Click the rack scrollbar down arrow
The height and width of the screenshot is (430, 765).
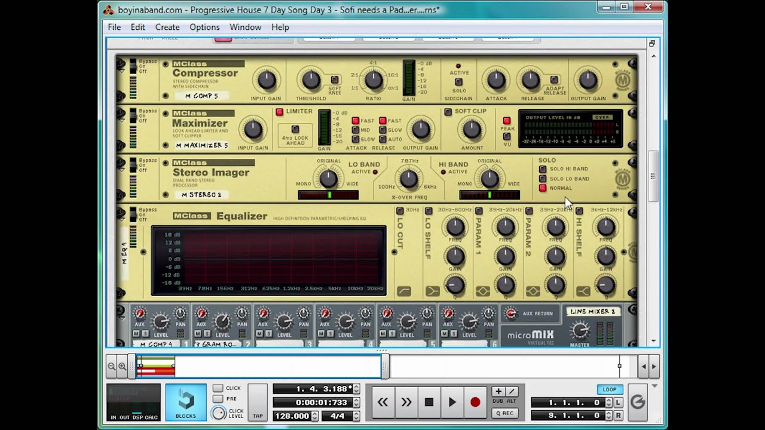click(x=653, y=341)
